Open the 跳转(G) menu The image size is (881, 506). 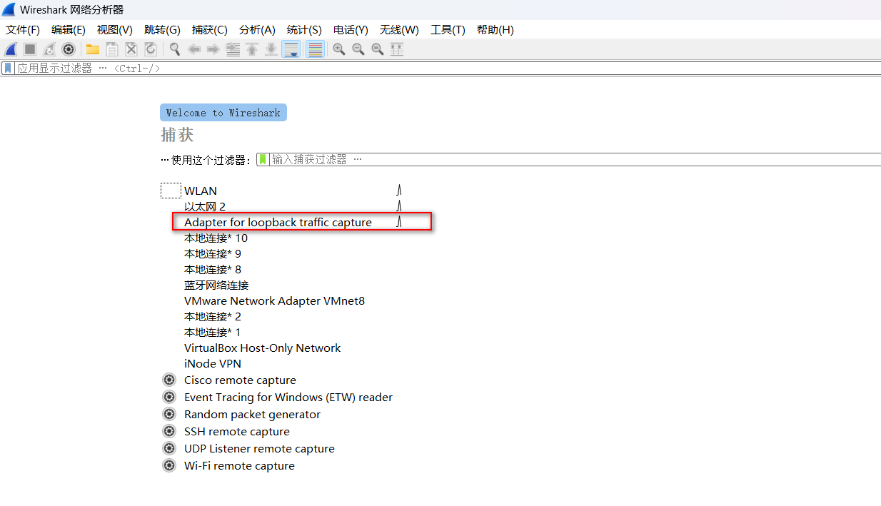pyautogui.click(x=162, y=30)
